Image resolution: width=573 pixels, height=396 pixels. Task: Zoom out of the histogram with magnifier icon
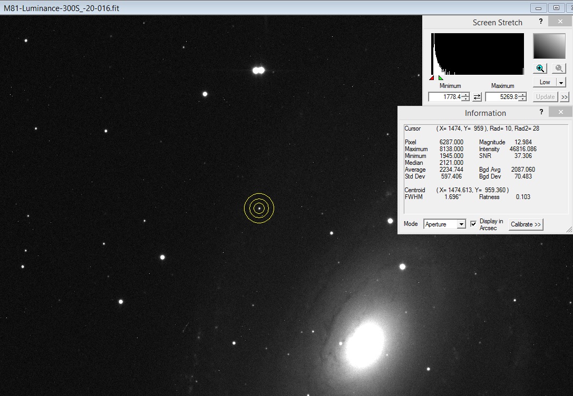[558, 68]
